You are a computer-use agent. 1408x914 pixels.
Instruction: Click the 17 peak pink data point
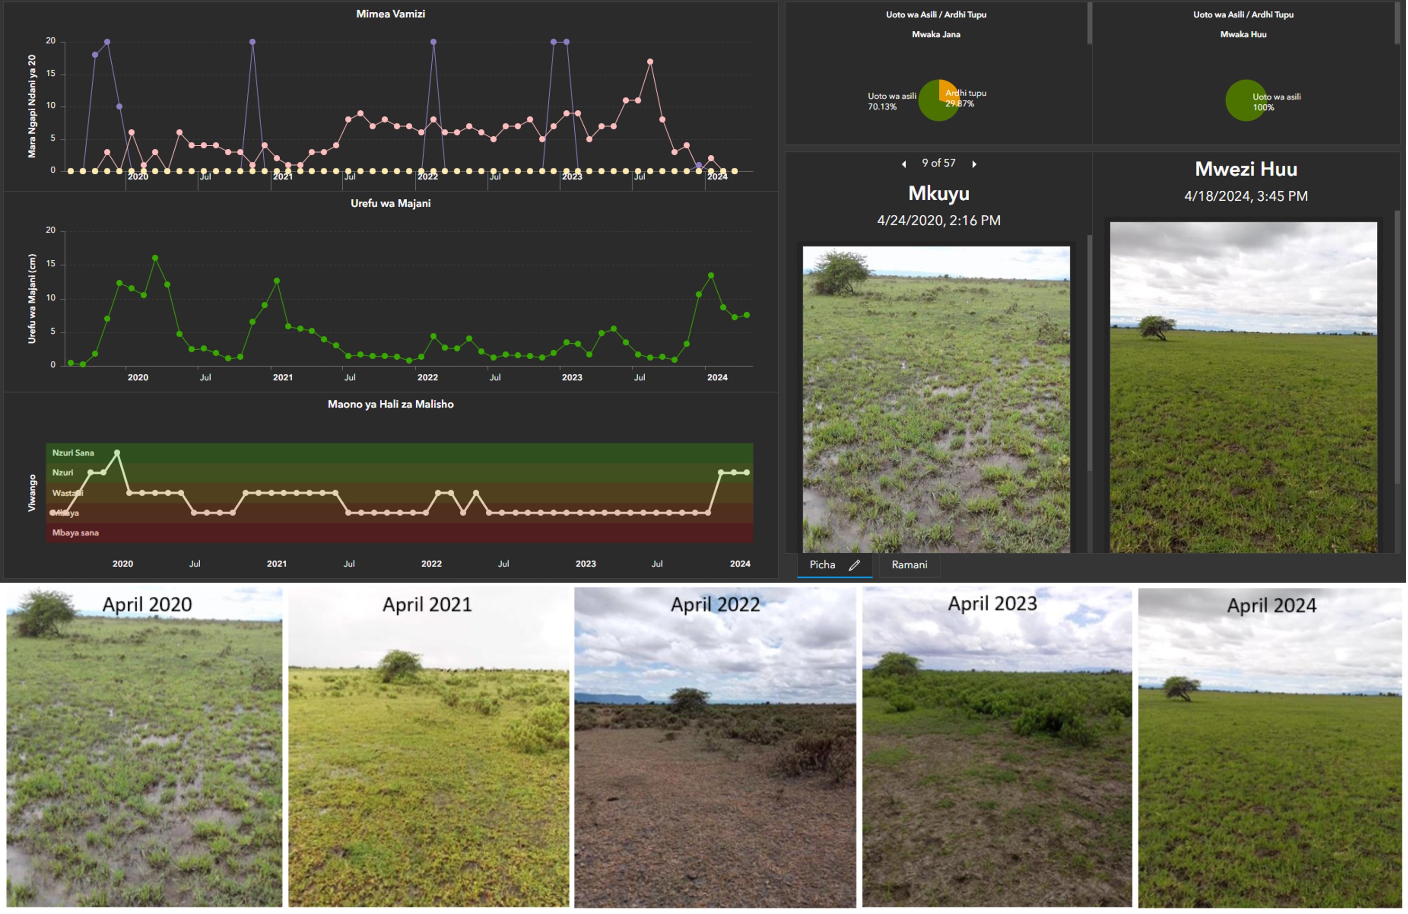point(650,62)
